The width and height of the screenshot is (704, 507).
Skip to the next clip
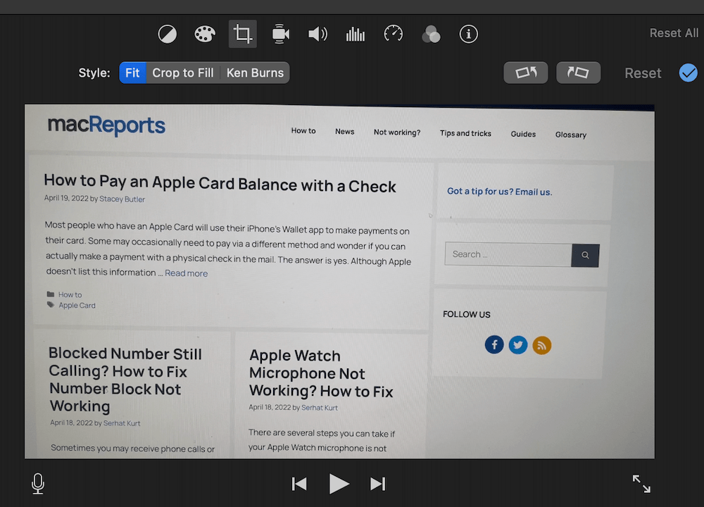pyautogui.click(x=378, y=484)
